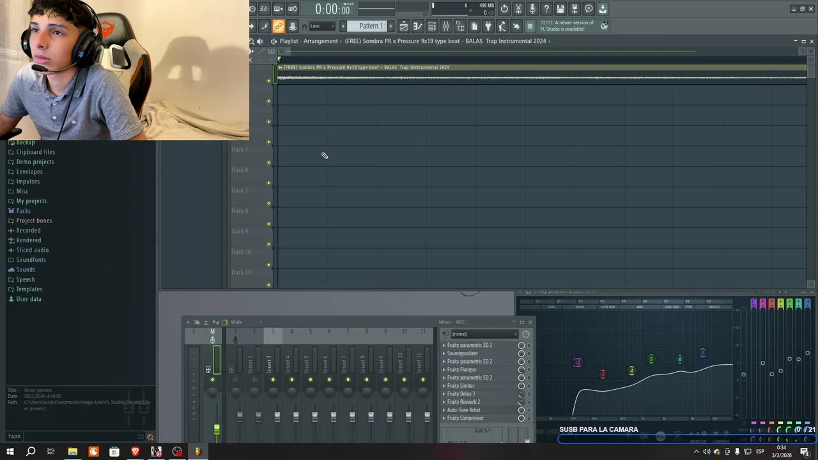The height and width of the screenshot is (460, 818).
Task: Open the pattern selector arrow menu
Action: point(343,26)
